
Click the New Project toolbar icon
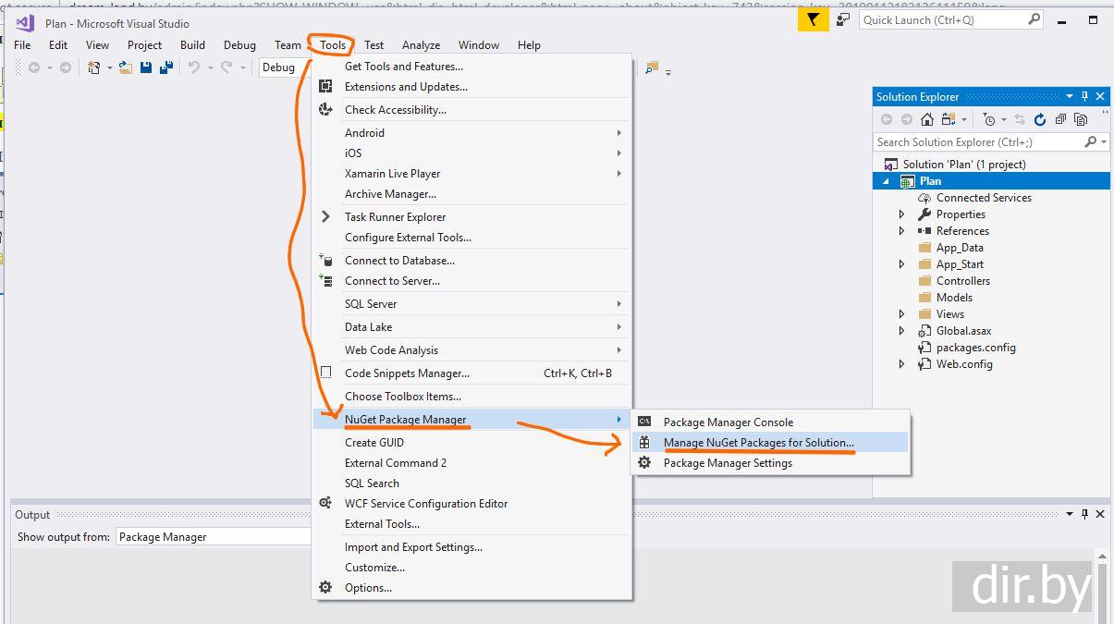tap(94, 67)
